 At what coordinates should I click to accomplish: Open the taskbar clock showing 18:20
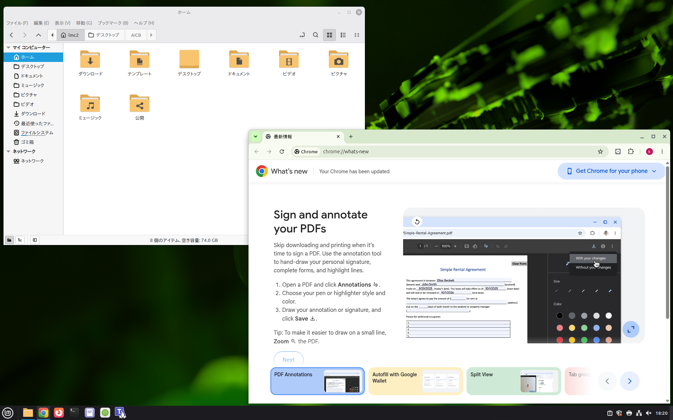coord(661,413)
